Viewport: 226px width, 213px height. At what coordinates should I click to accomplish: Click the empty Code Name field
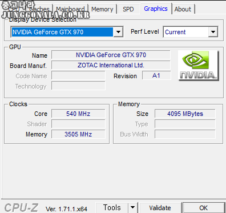[x=78, y=75]
